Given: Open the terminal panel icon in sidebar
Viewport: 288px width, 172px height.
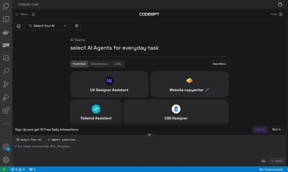Looking at the screenshot, I should point(6,19).
